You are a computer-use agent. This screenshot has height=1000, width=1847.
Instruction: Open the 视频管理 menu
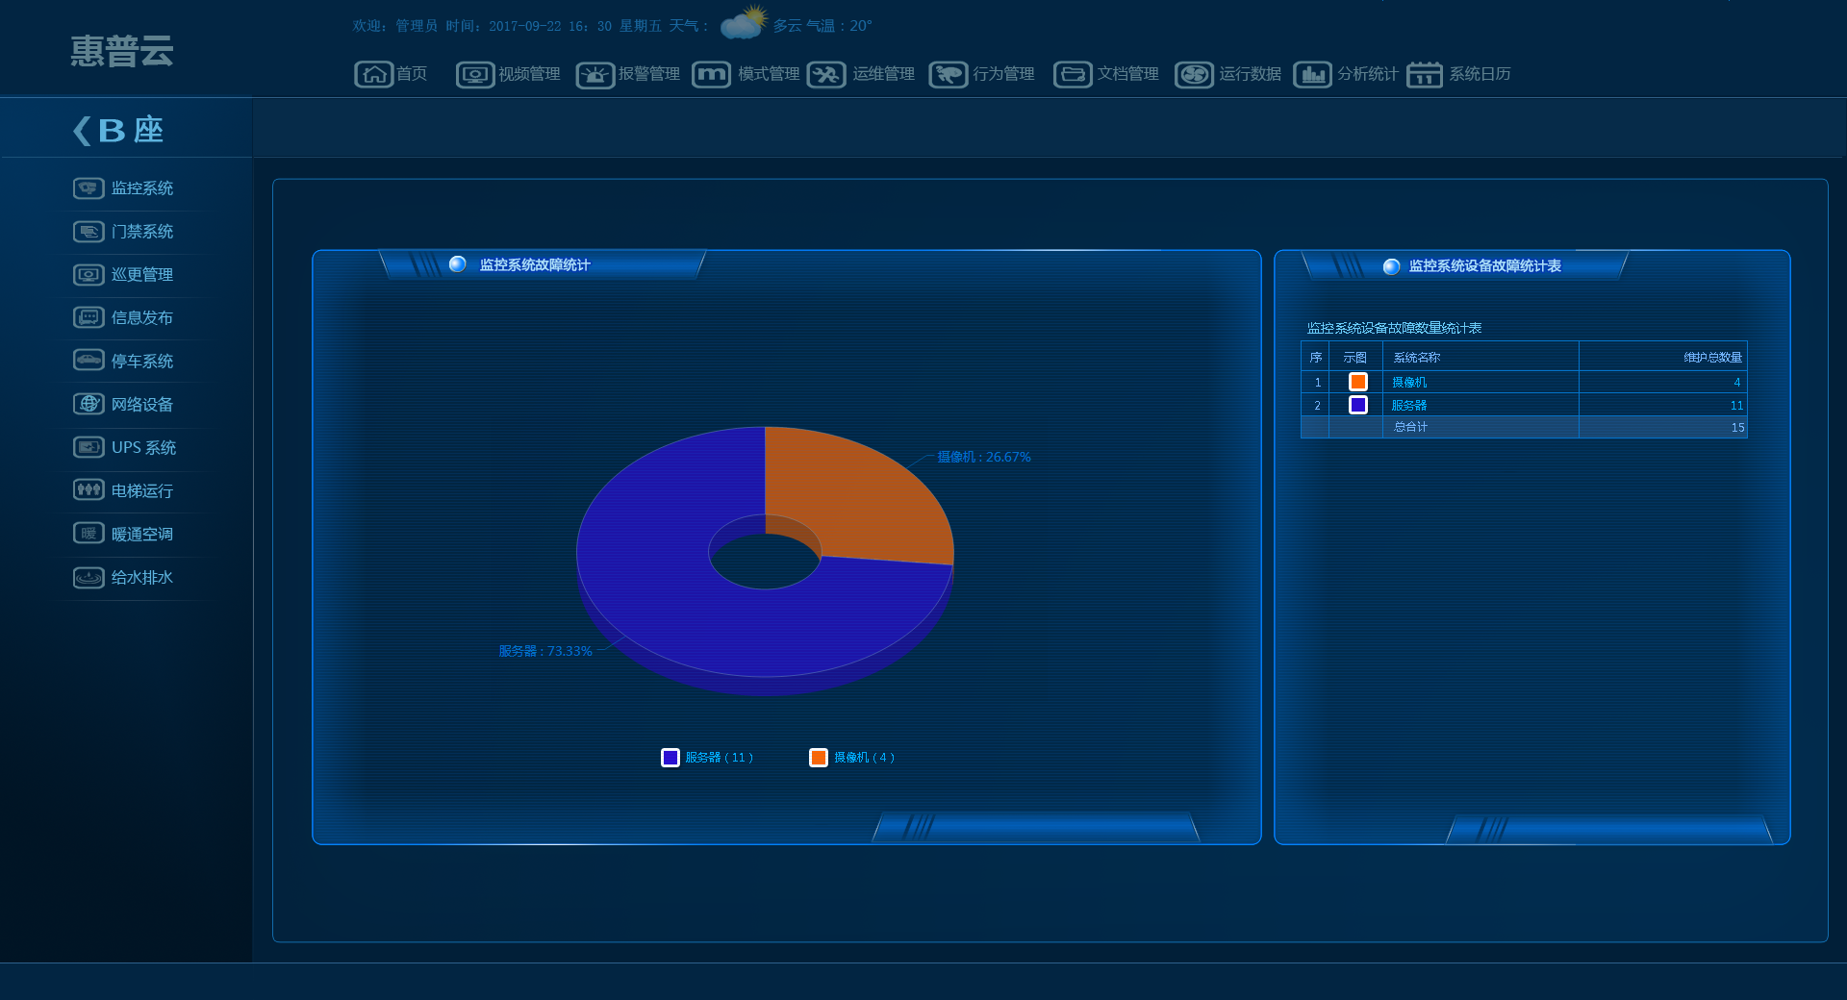(x=529, y=74)
